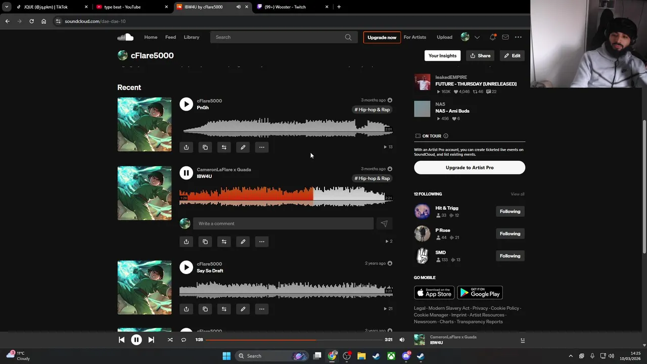Play the Say So Draft track
This screenshot has width=647, height=364.
[x=186, y=267]
